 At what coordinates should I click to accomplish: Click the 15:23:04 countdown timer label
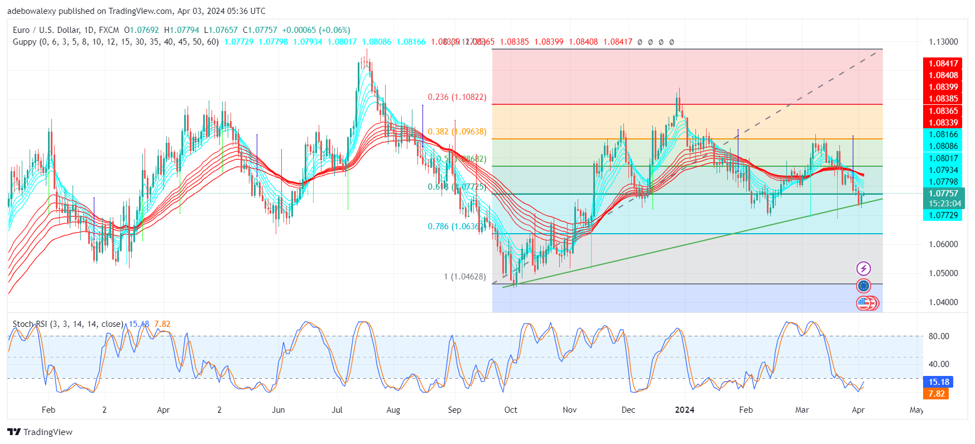pyautogui.click(x=944, y=204)
